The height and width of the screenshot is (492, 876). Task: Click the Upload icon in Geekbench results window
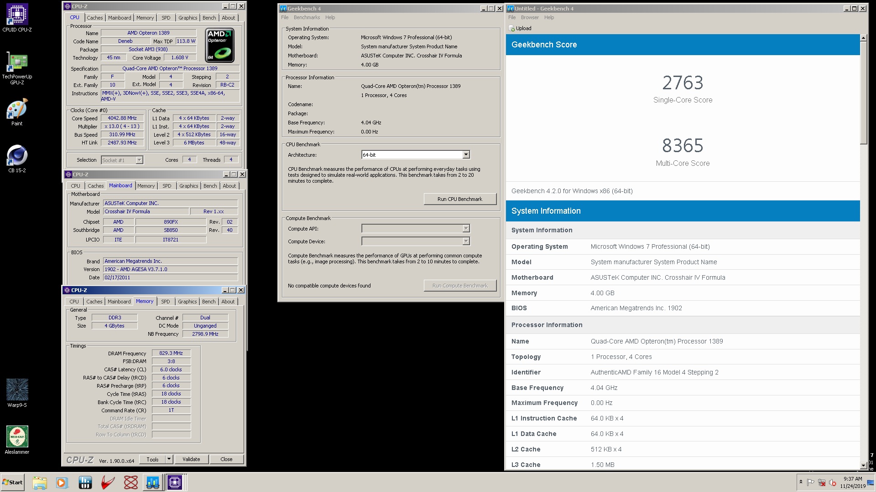511,28
